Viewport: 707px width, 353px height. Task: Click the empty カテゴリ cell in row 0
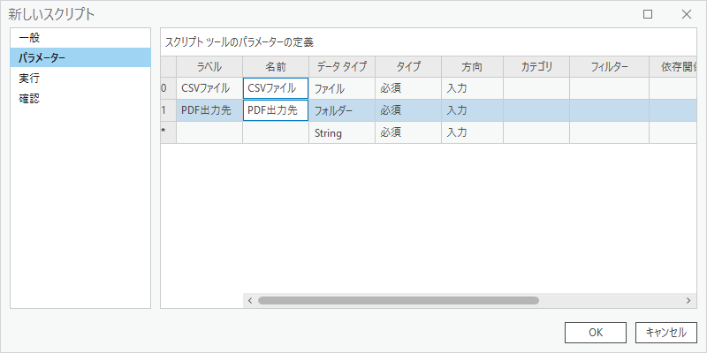(536, 88)
